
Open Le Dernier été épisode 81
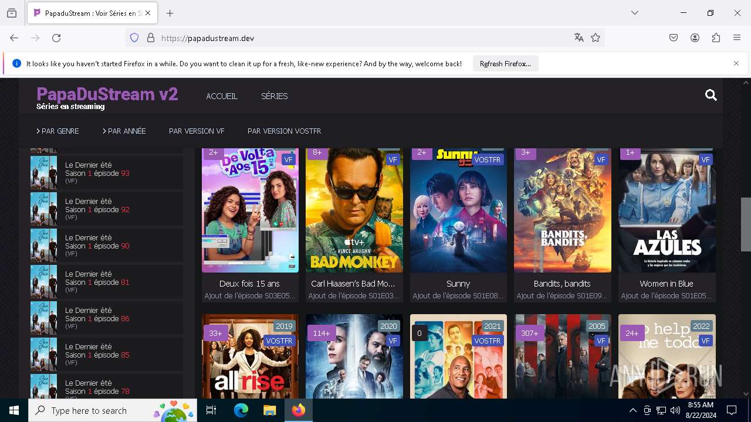[106, 281]
